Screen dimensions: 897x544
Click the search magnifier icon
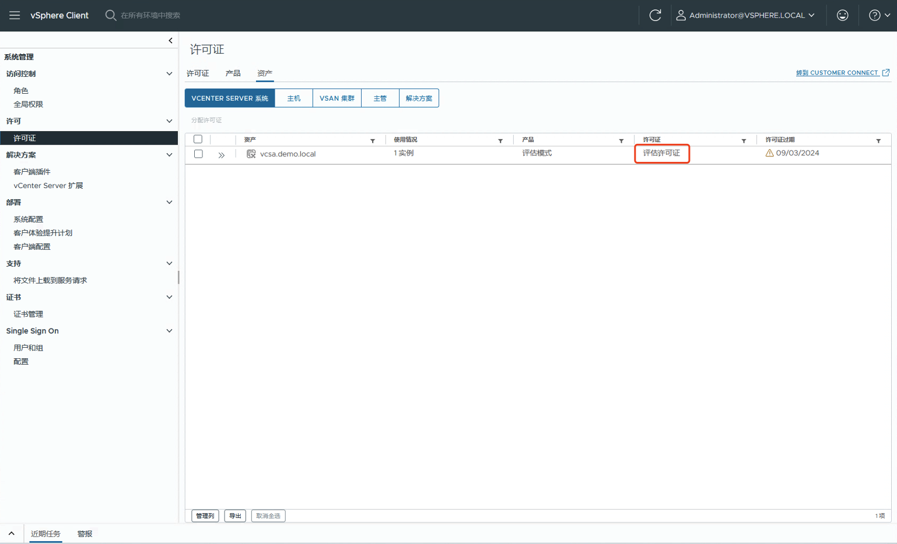(x=110, y=15)
